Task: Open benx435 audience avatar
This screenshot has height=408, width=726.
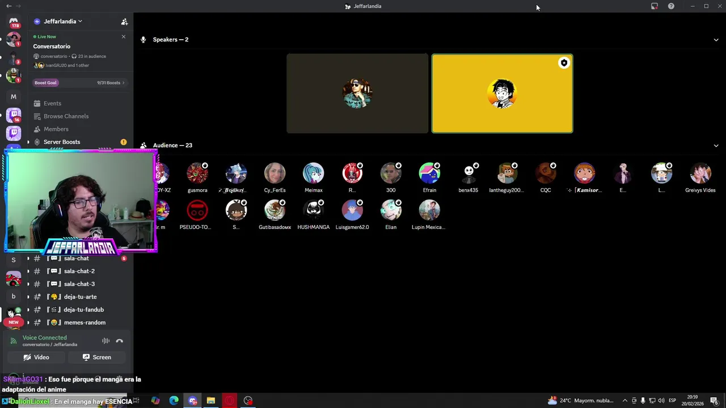Action: click(x=468, y=173)
